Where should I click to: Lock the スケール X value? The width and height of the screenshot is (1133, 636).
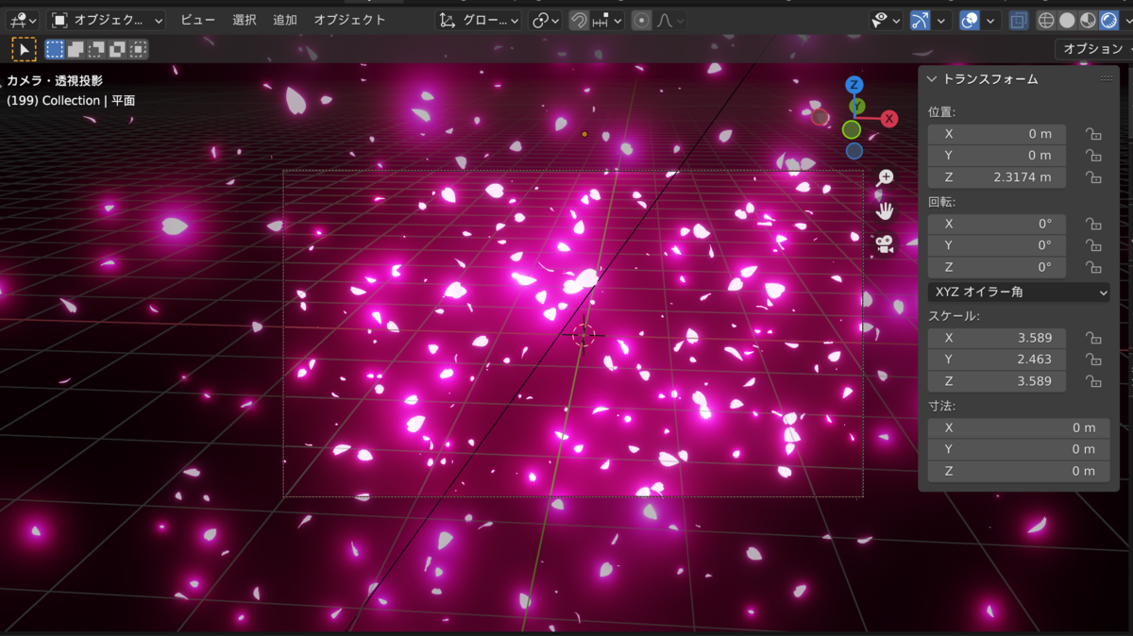[x=1093, y=338]
